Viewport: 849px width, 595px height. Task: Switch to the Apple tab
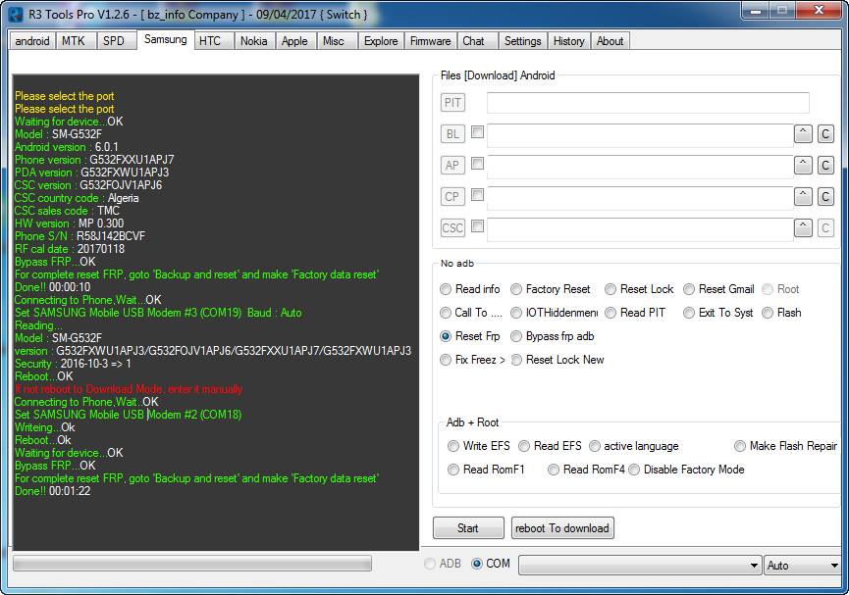click(x=294, y=41)
